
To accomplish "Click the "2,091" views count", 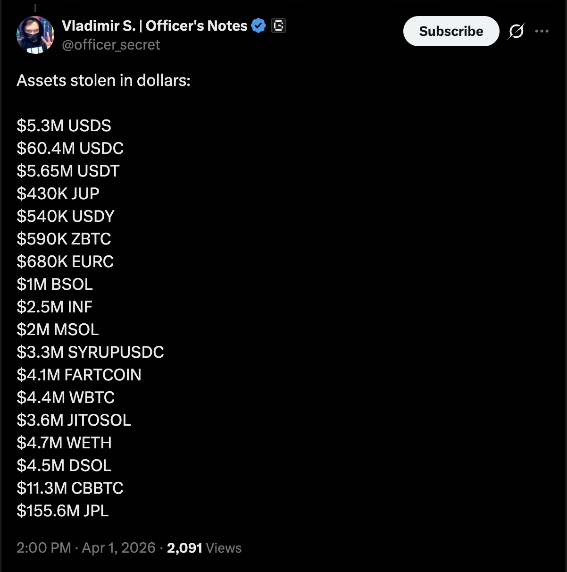I will pyautogui.click(x=184, y=548).
